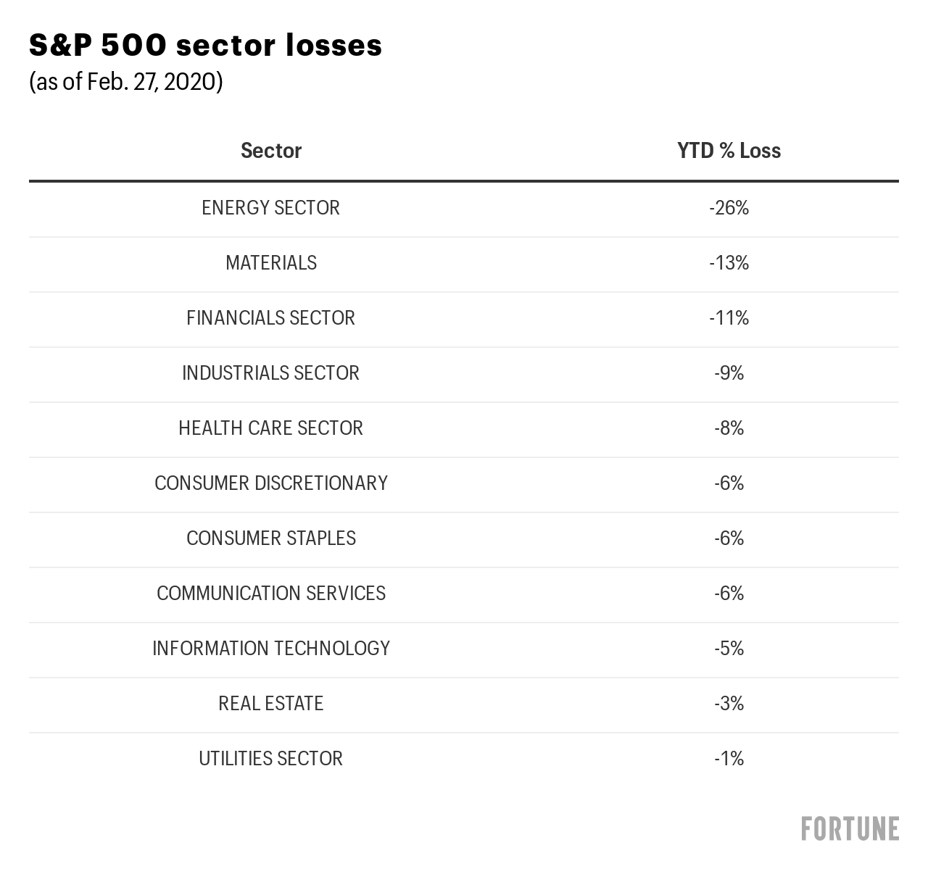Click the Fortune logo watermark

(x=850, y=828)
